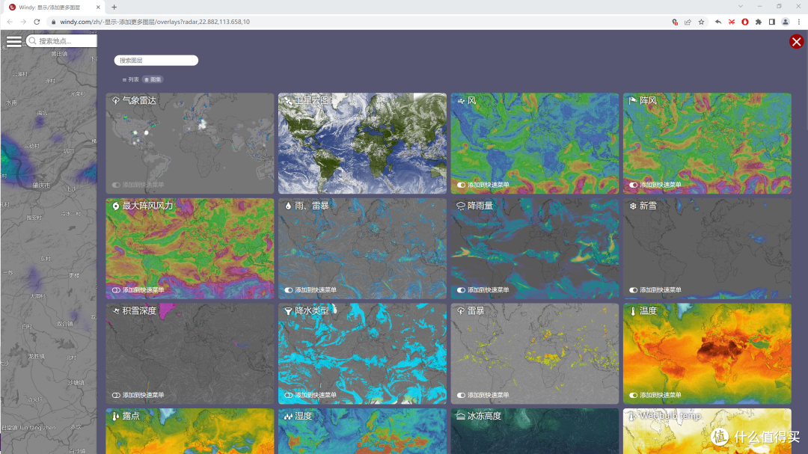The height and width of the screenshot is (454, 808).
Task: Click the 积雪深度 snow depth icon
Action: click(x=116, y=310)
